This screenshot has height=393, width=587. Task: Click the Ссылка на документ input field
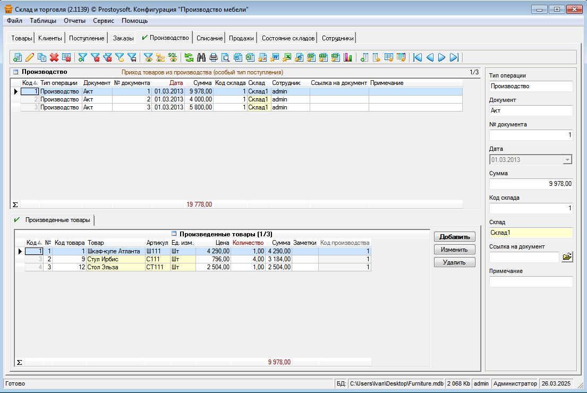(x=524, y=257)
